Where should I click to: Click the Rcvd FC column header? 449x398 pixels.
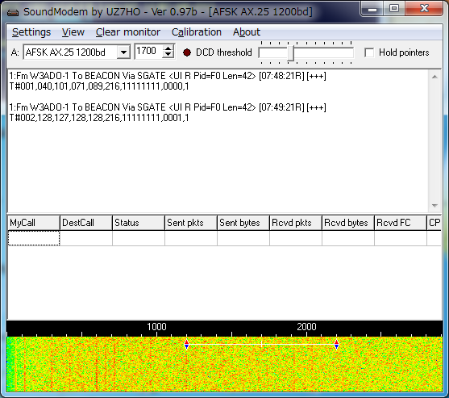[x=401, y=223]
